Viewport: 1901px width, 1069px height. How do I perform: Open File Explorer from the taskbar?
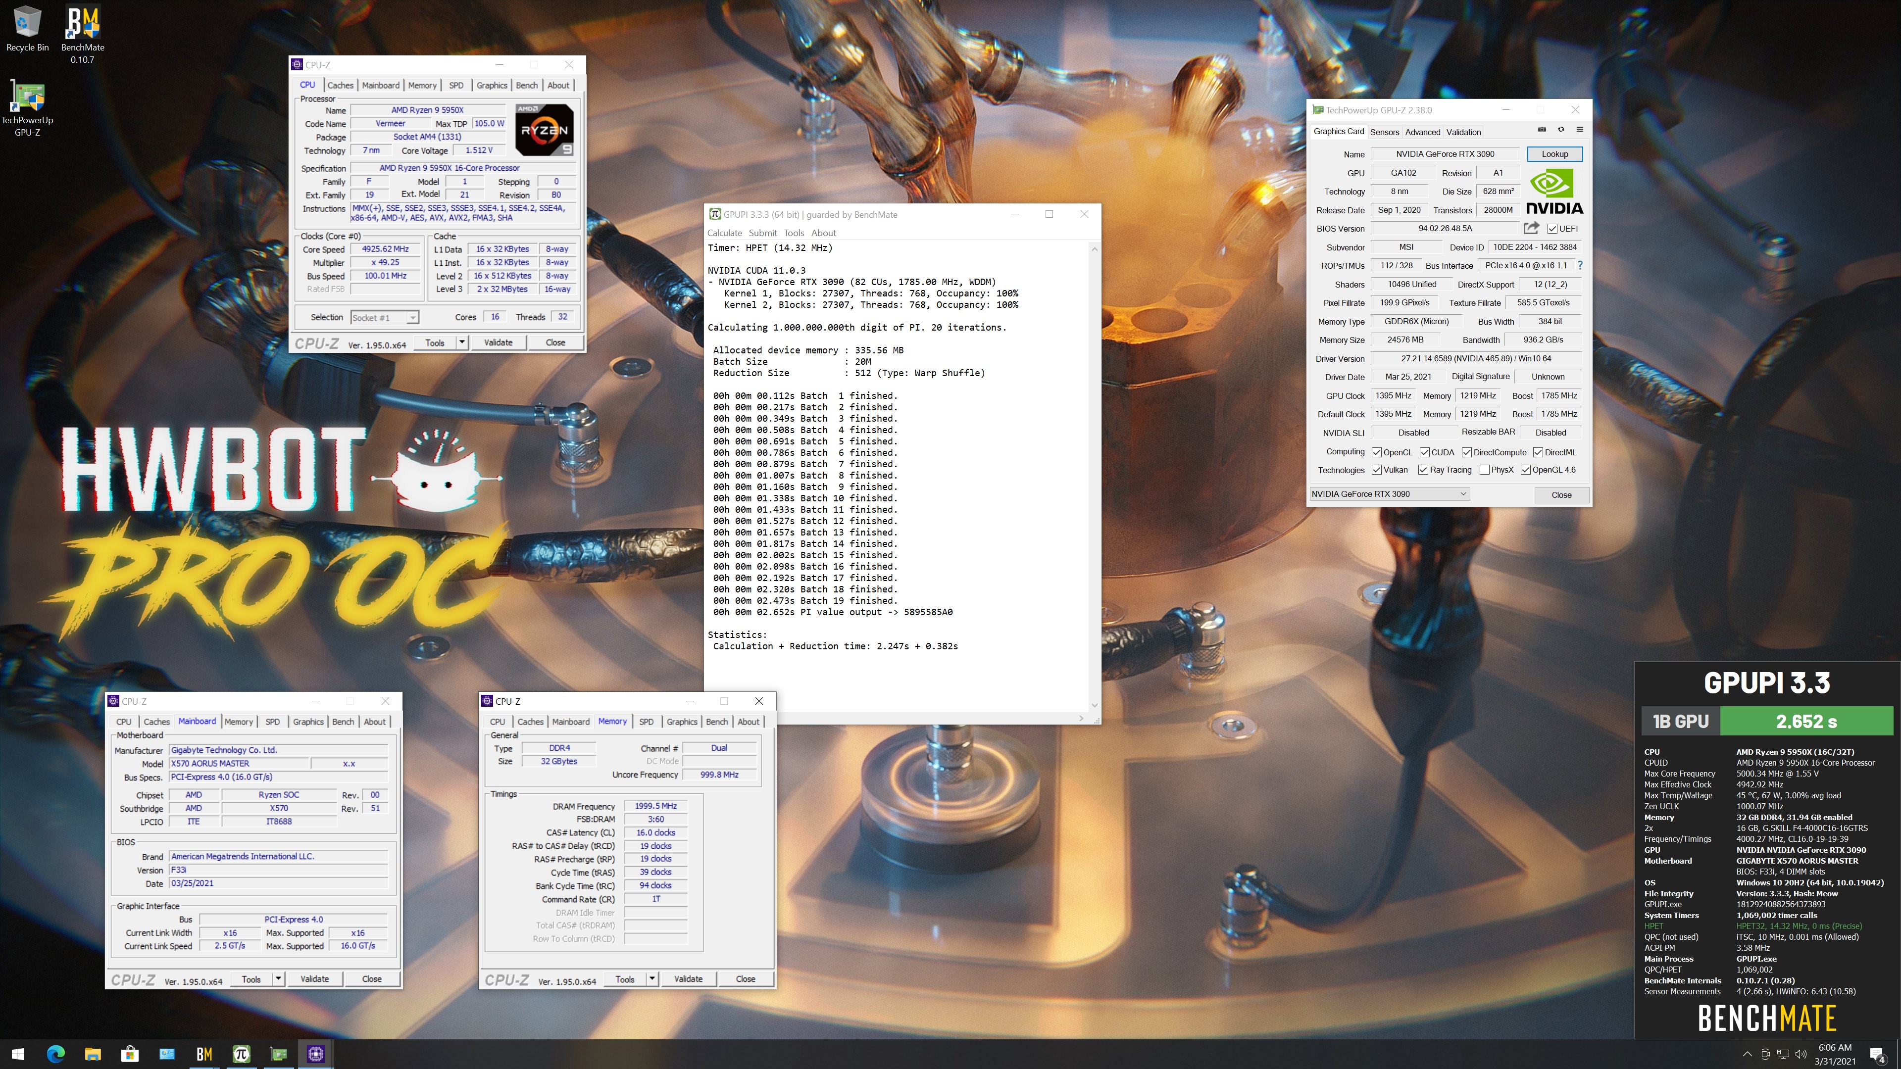[x=92, y=1054]
